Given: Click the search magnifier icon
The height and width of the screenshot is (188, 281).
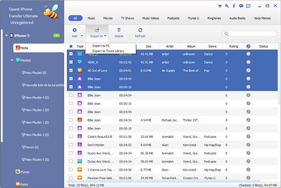Looking at the screenshot, I should coord(227,34).
